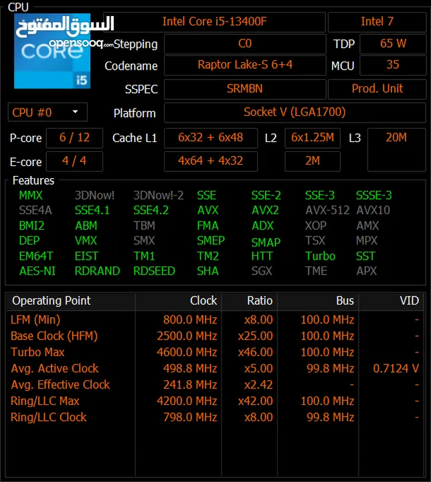
Task: Click the L1 cache value 4x64 + 4x32
Action: pos(211,161)
